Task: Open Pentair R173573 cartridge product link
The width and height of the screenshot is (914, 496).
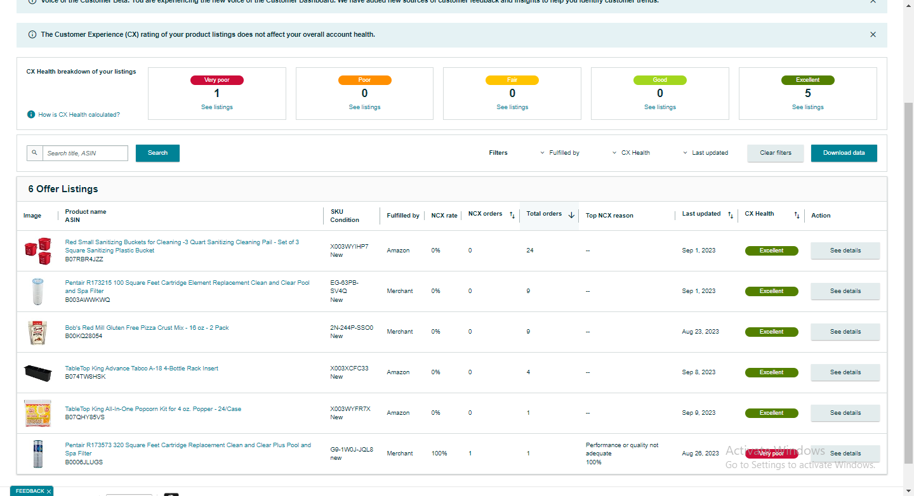Action: point(188,449)
